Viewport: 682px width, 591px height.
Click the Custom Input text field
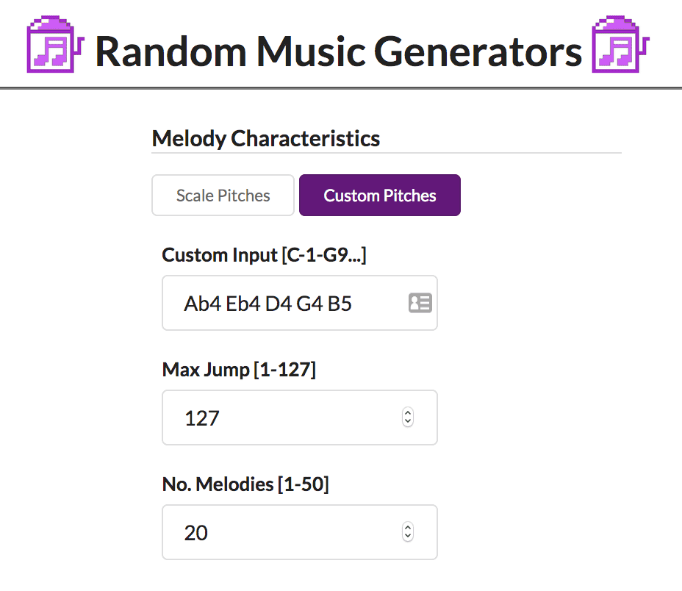pos(300,303)
